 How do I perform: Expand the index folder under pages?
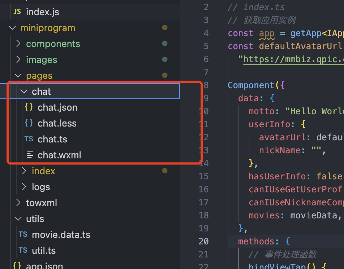tap(24, 171)
